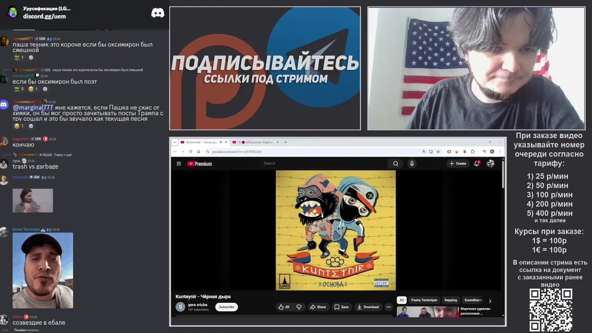Viewport: 592px width, 333px height.
Task: Open Ennio Terricone's posted video thumbnail
Action: (43, 270)
